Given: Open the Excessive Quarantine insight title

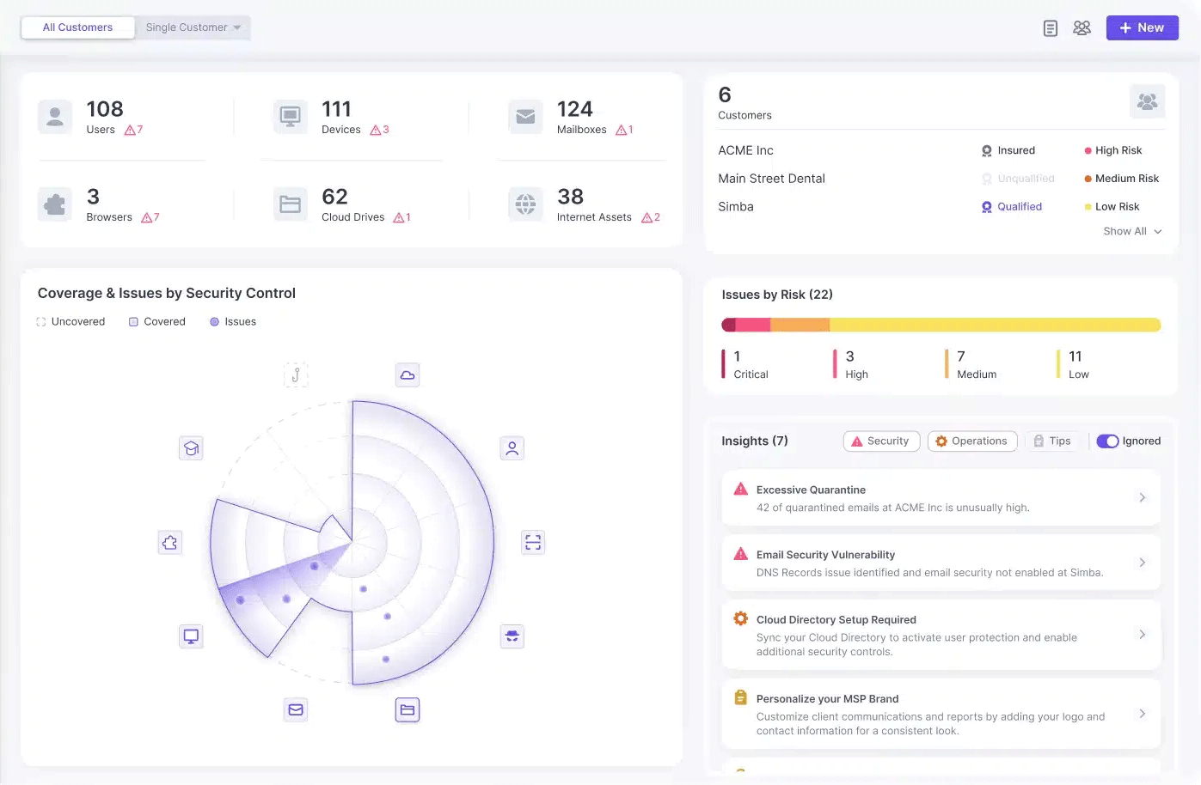Looking at the screenshot, I should pyautogui.click(x=811, y=490).
